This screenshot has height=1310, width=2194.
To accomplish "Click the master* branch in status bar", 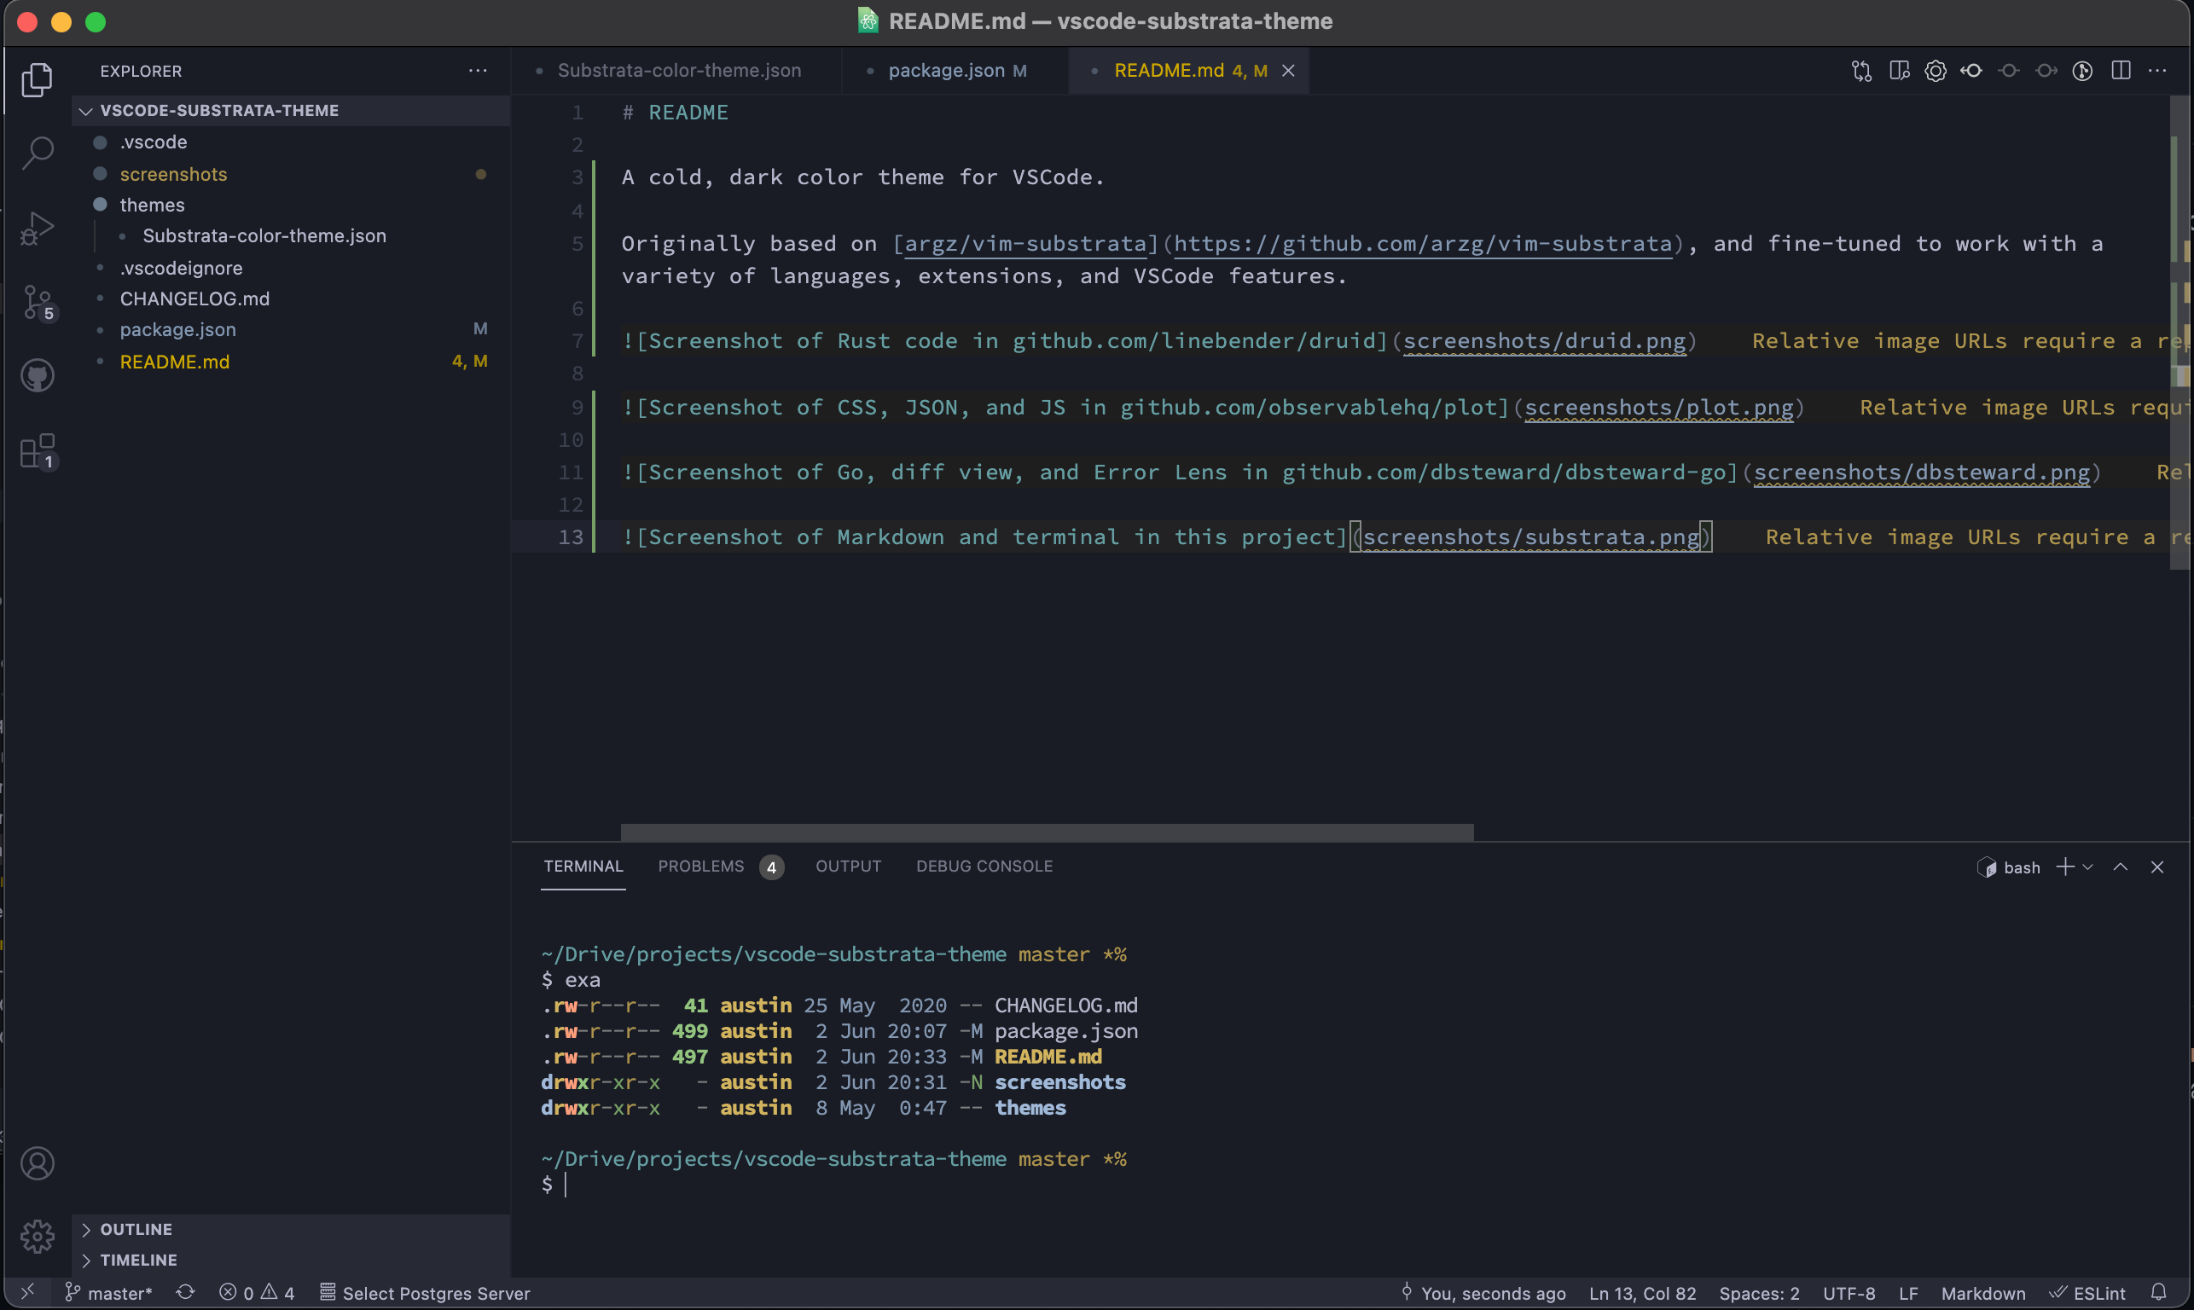I will pyautogui.click(x=109, y=1293).
